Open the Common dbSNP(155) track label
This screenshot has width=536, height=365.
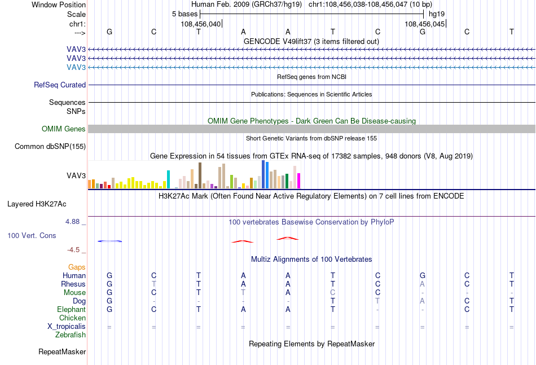point(50,146)
